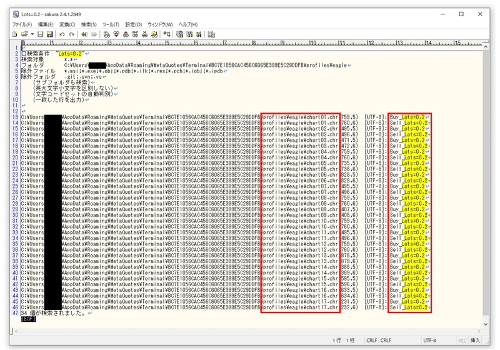Click the chart01.chr Buy_Lots=0.2 result line
Screen dimensions: 500x350
tap(226, 117)
